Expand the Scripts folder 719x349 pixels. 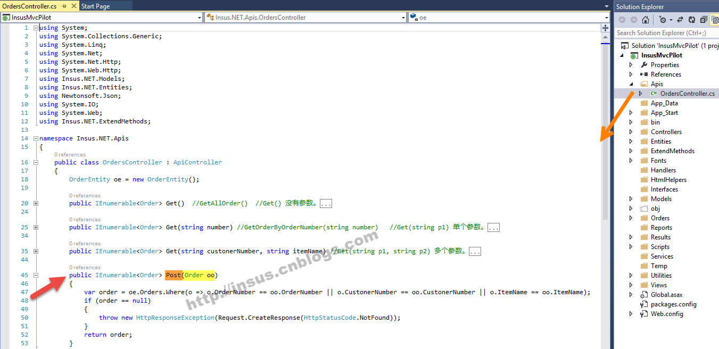[631, 247]
